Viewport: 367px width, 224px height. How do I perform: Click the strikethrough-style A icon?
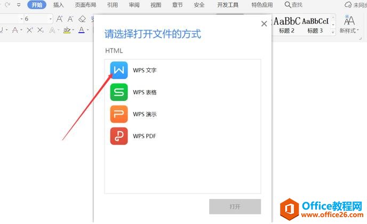pos(15,30)
